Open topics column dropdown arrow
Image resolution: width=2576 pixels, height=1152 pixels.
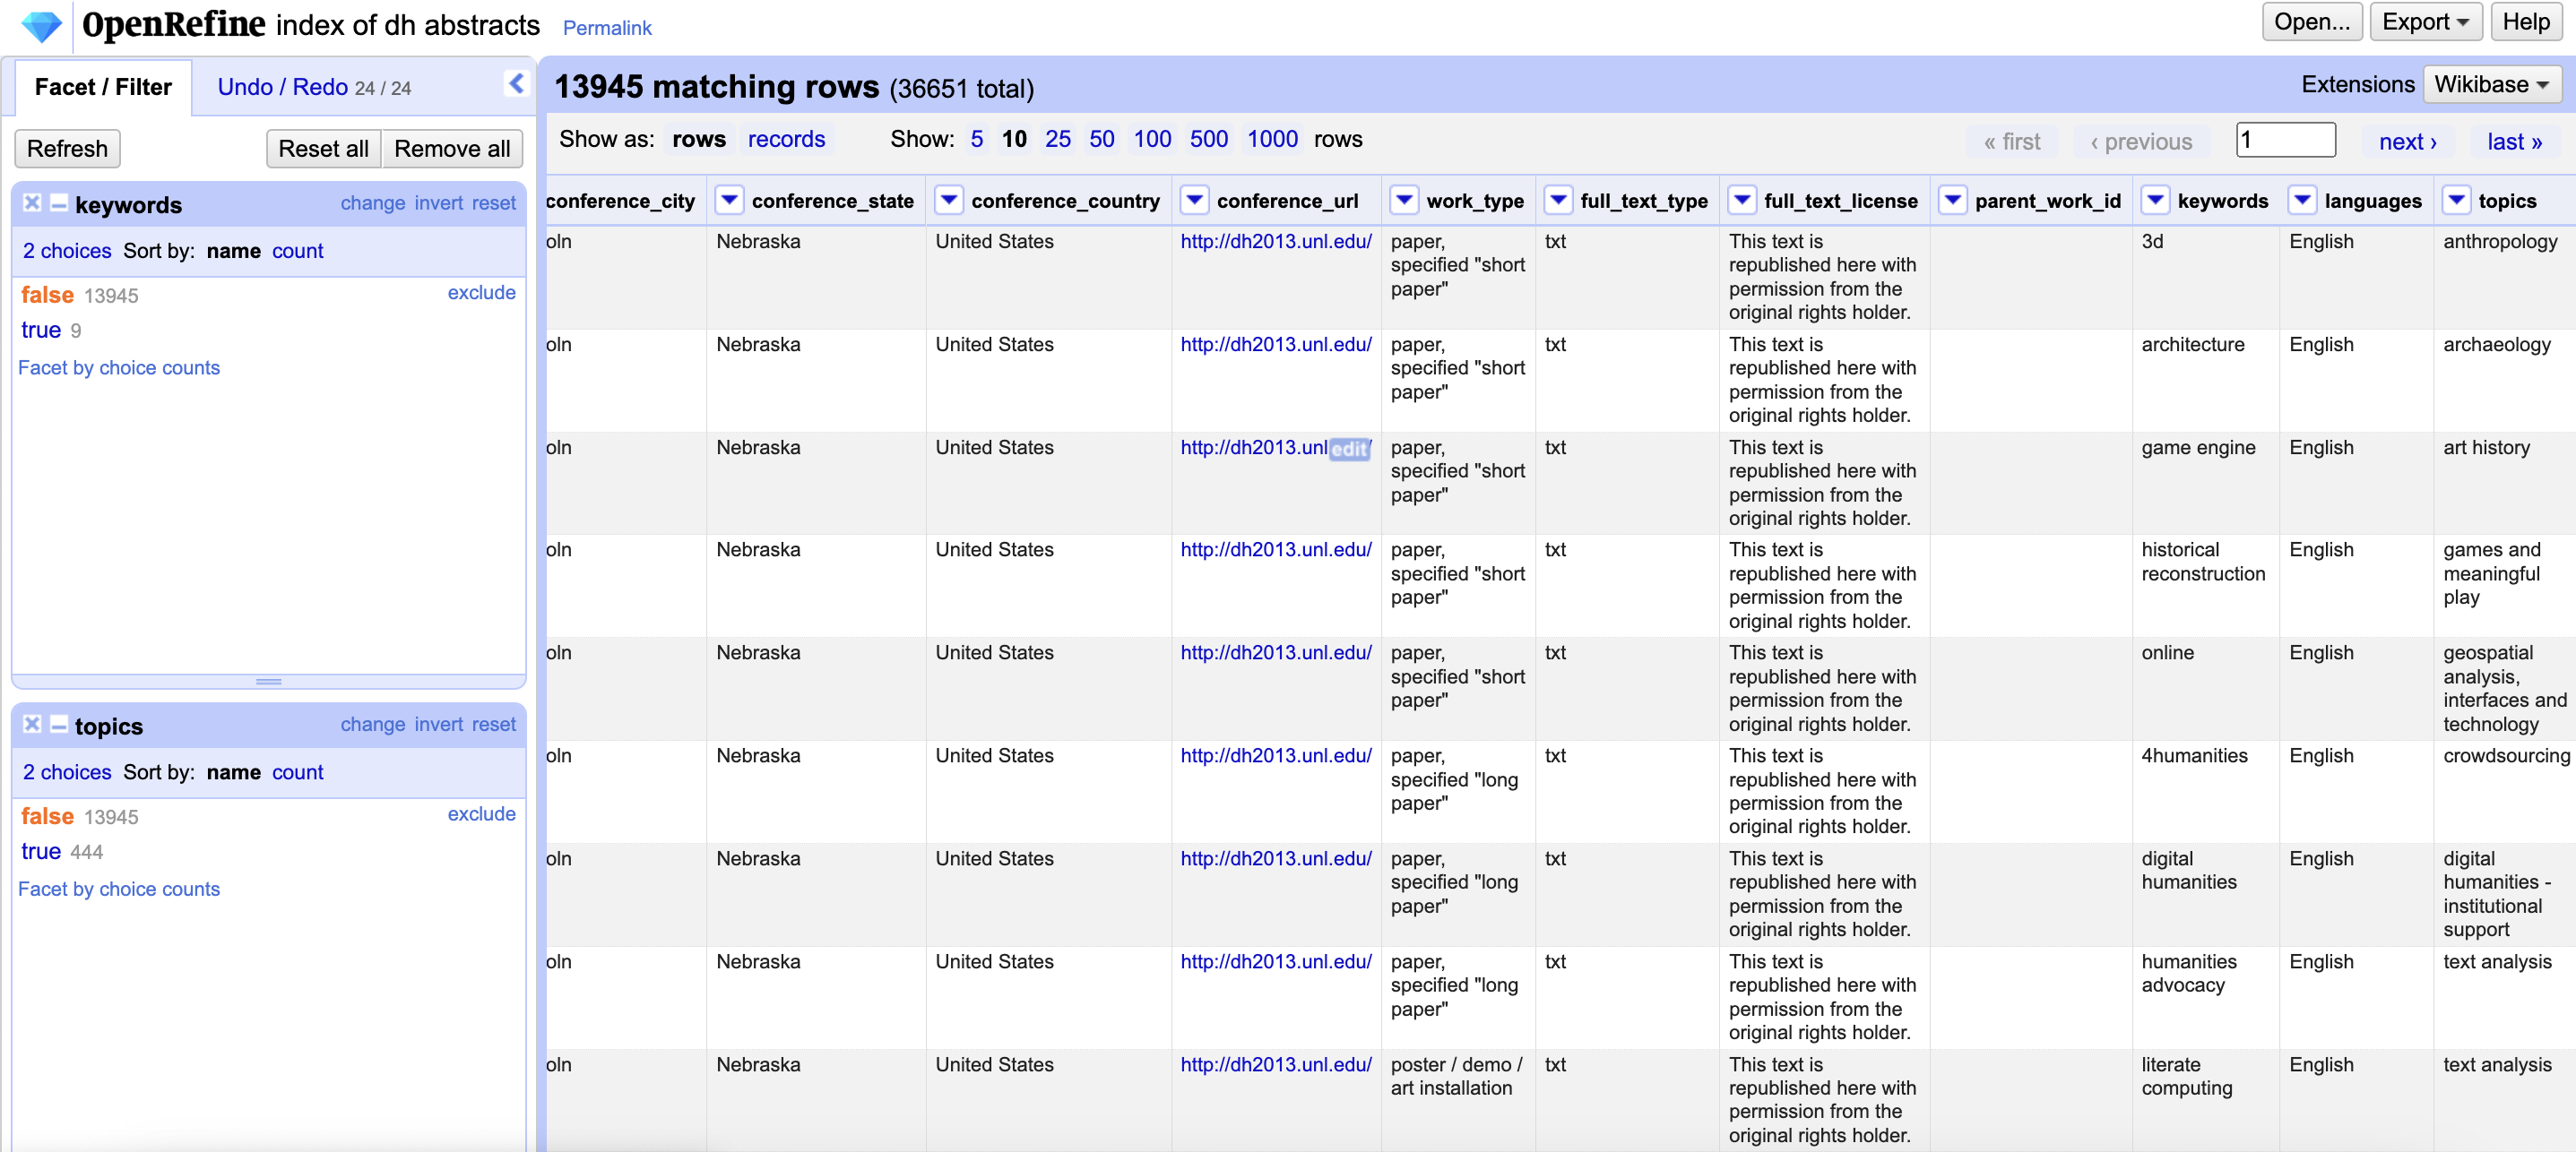(x=2456, y=201)
